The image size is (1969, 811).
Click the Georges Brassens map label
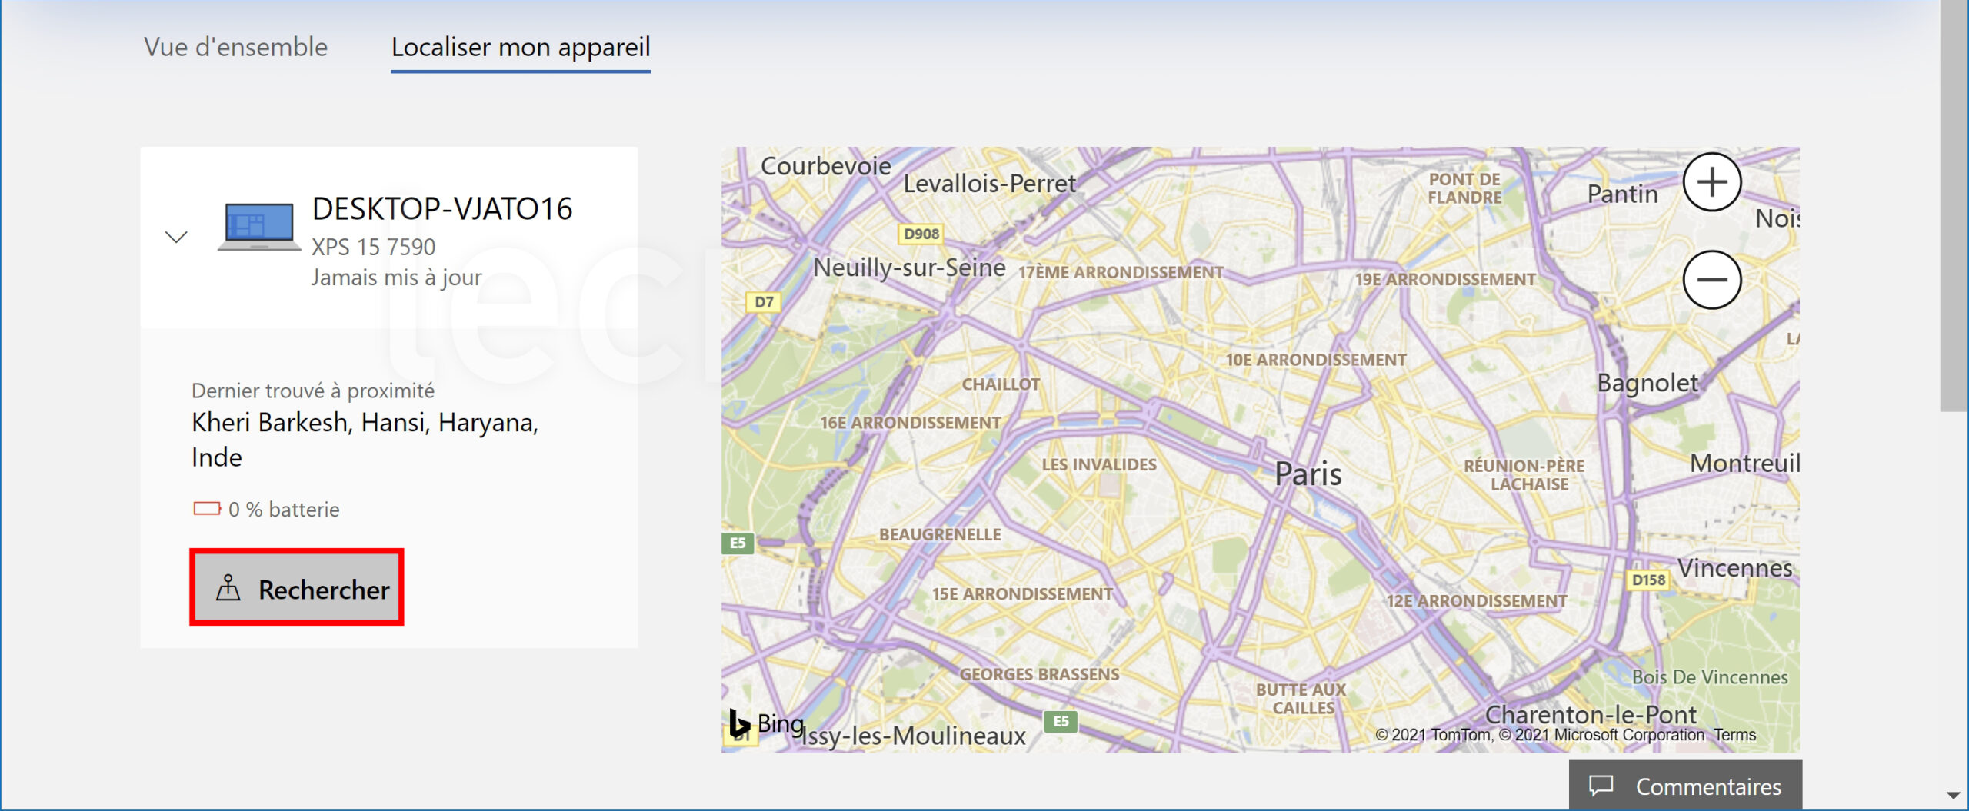[x=1039, y=674]
